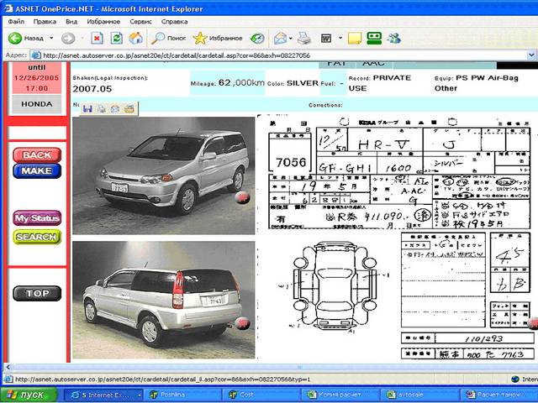
Task: Click red zoom dot on front car photo
Action: pyautogui.click(x=243, y=197)
